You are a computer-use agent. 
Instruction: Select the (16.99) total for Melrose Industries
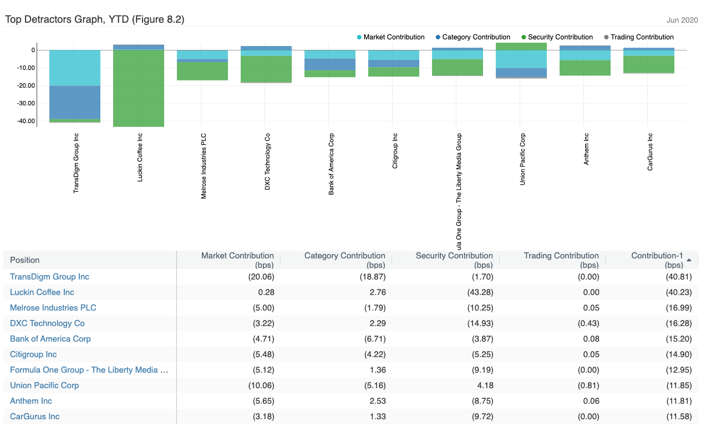click(x=680, y=308)
